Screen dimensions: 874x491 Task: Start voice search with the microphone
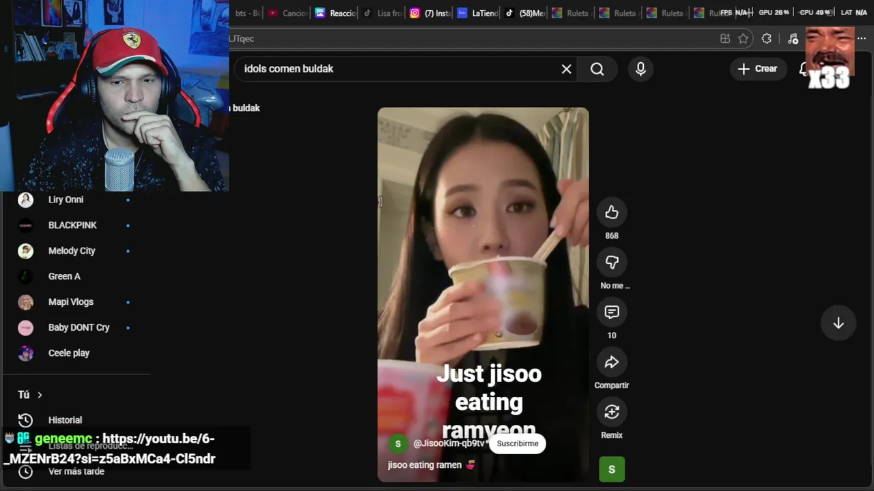pyautogui.click(x=640, y=69)
